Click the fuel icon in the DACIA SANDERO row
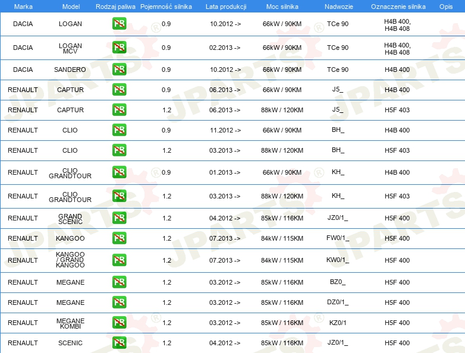 click(119, 70)
